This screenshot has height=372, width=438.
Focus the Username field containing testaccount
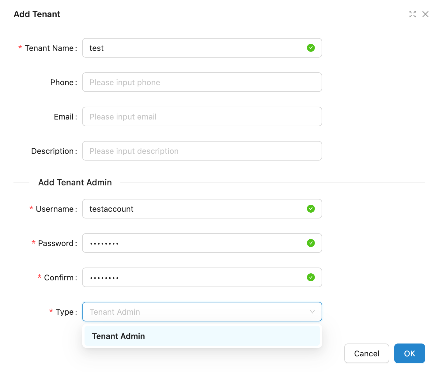(196, 209)
